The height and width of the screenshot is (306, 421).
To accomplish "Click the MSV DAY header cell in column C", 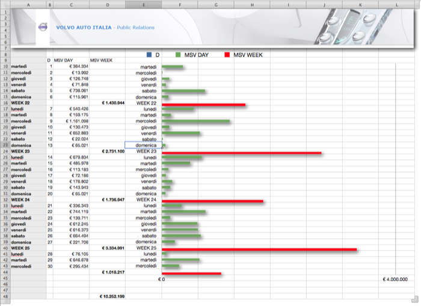I will coord(64,61).
